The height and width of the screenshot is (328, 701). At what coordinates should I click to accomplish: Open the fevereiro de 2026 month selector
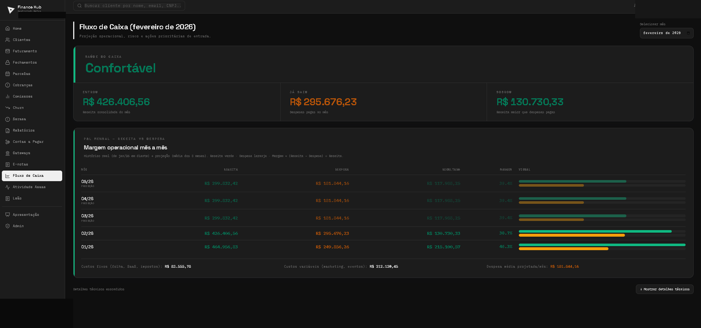(666, 33)
